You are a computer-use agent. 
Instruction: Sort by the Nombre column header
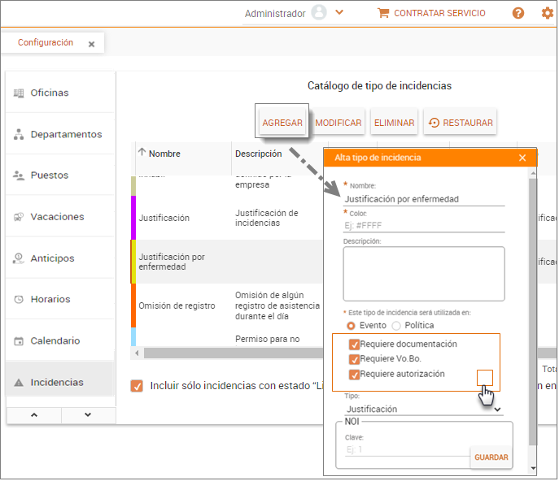164,154
